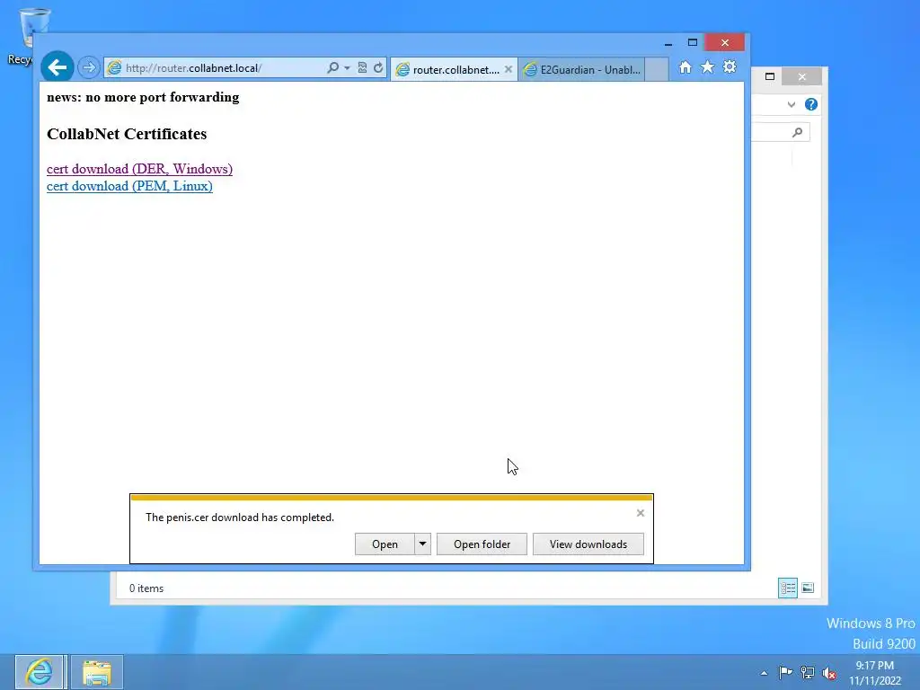Expand the Explorer ribbon chevron
The image size is (920, 690).
[x=791, y=104]
